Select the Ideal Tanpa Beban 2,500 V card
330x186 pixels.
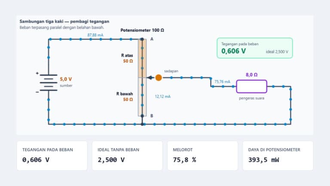click(x=127, y=155)
